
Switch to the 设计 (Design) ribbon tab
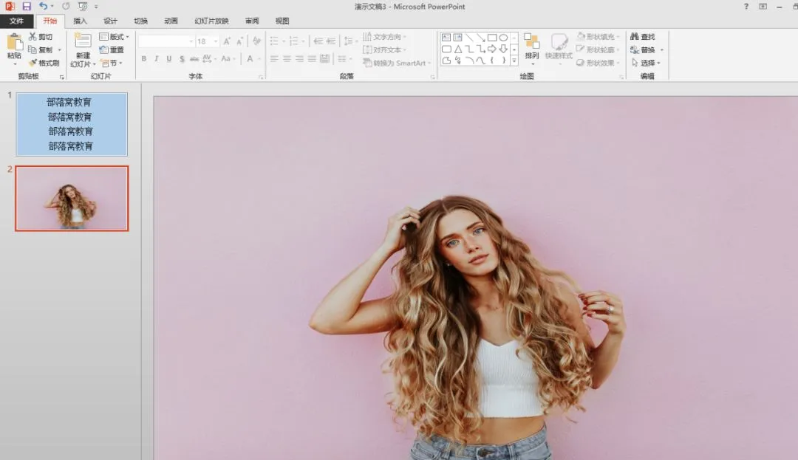pos(110,21)
